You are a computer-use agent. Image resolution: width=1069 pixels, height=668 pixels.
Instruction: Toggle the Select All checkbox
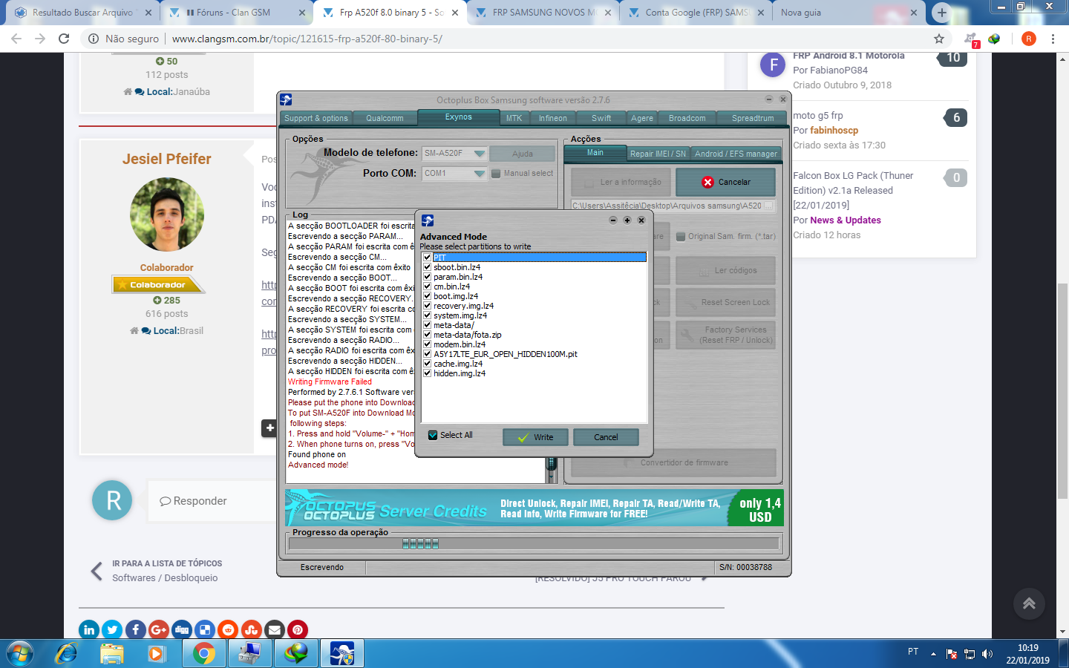click(433, 436)
